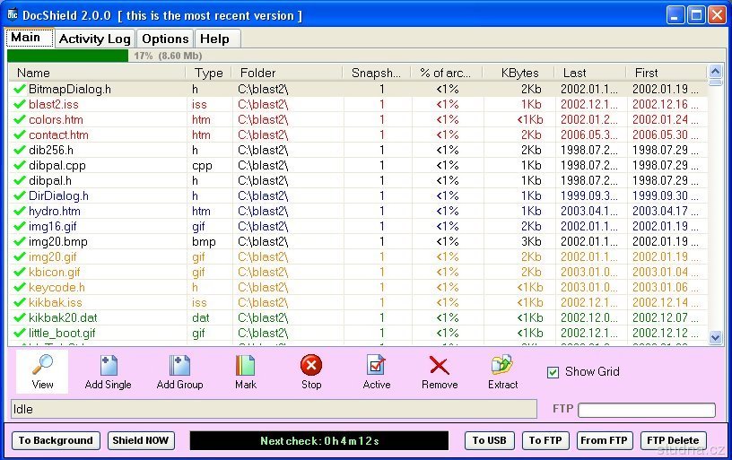Click the Add Group files icon
Image resolution: width=732 pixels, height=460 pixels.
(179, 365)
